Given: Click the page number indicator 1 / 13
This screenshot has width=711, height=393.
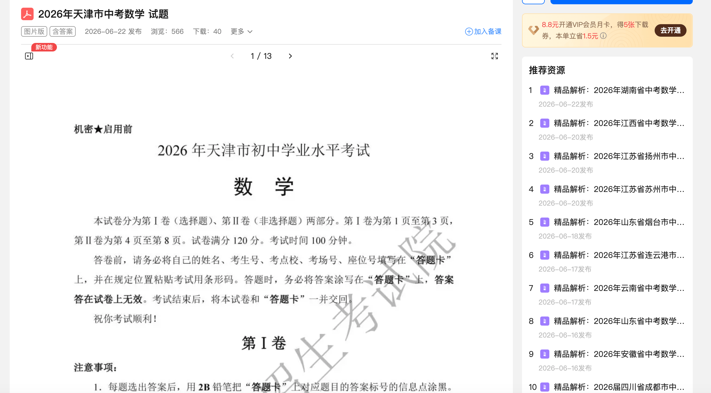Looking at the screenshot, I should (261, 56).
